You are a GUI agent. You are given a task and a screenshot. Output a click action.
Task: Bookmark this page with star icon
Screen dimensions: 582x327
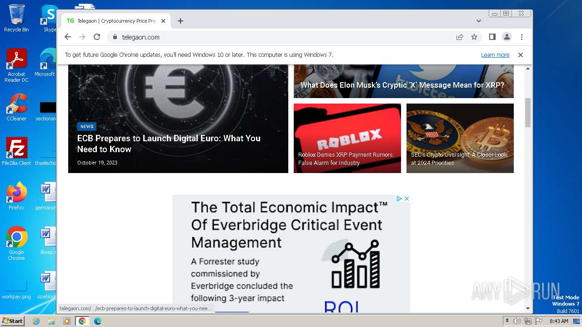click(474, 37)
